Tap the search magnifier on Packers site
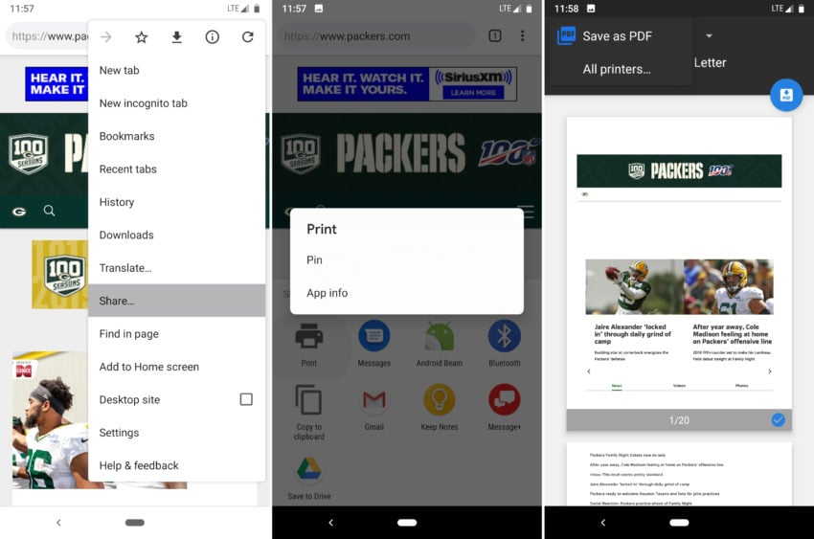 pyautogui.click(x=49, y=211)
